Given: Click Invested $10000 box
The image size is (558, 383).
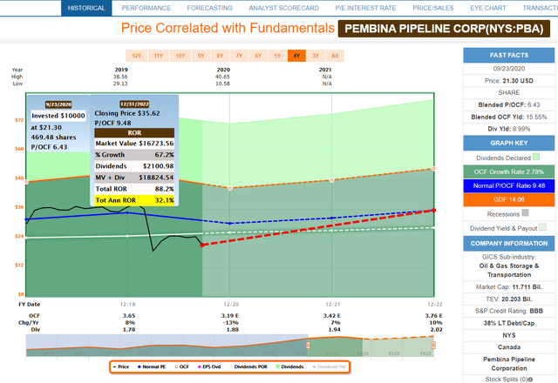Looking at the screenshot, I should pos(58,116).
